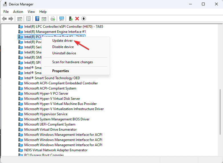Image resolution: width=223 pixels, height=163 pixels.
Task: Select Microsoft System Management BIOS Driver
Action: pyautogui.click(x=57, y=119)
